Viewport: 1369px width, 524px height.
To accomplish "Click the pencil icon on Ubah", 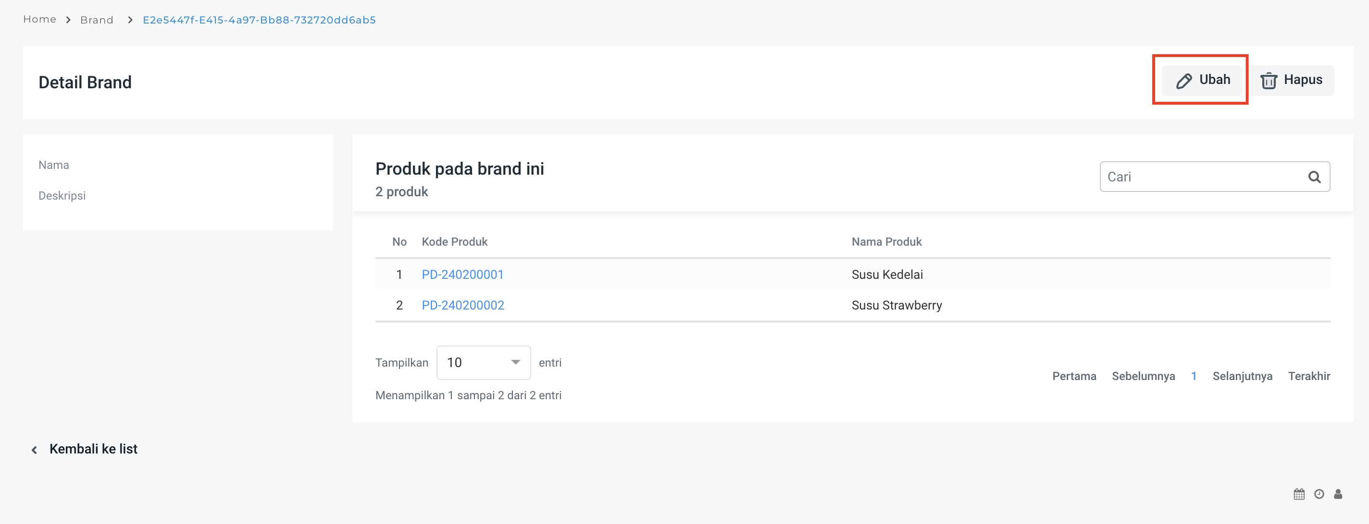I will pyautogui.click(x=1183, y=81).
